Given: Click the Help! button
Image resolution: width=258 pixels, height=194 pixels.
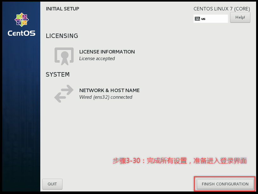Looking at the screenshot, I should [240, 17].
